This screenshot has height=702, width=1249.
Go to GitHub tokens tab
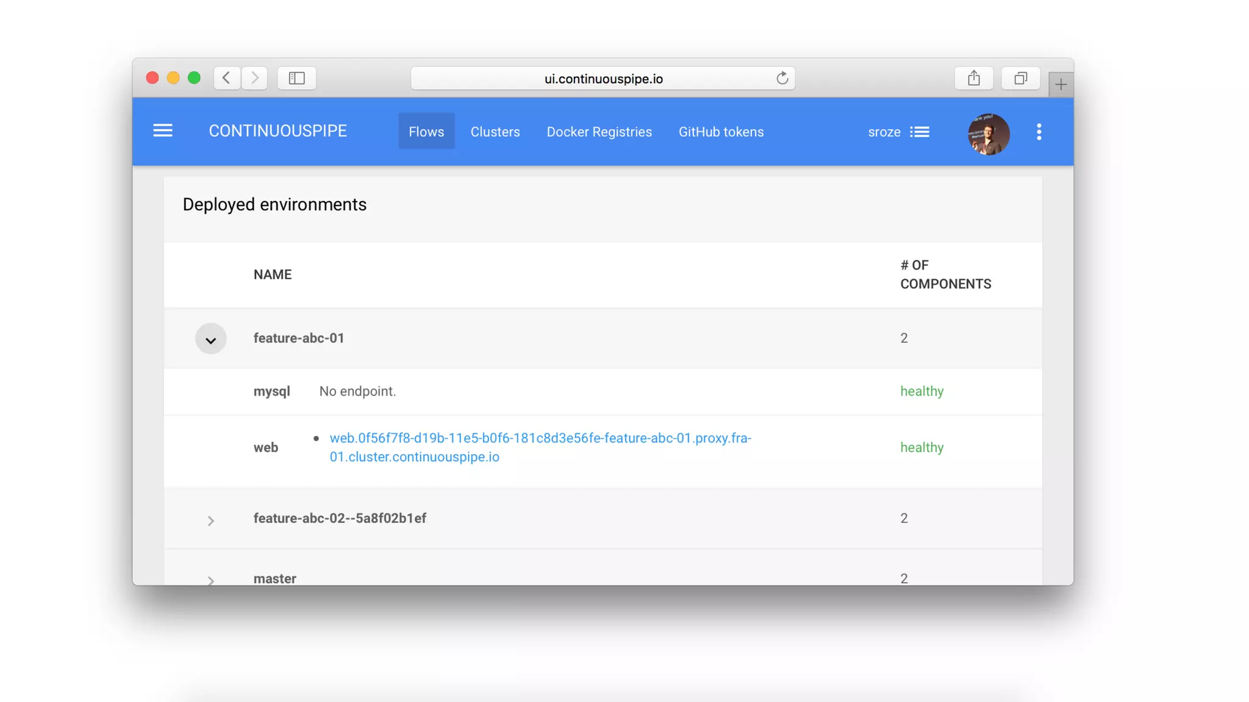[x=721, y=132]
